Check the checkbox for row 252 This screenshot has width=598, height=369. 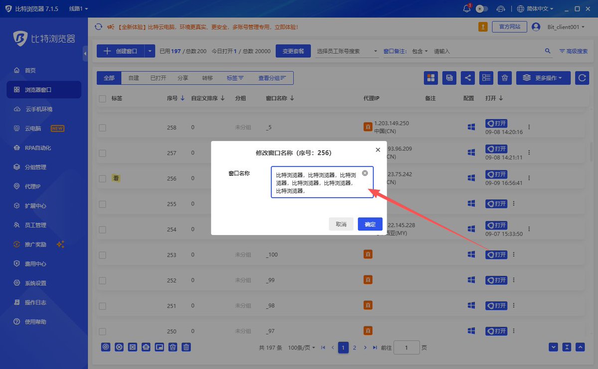point(102,280)
